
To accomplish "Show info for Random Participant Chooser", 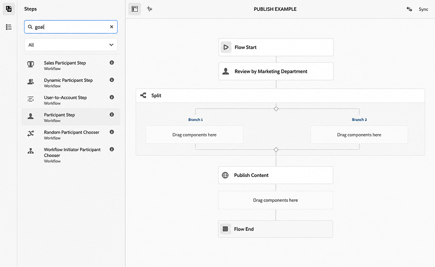I will point(112,132).
